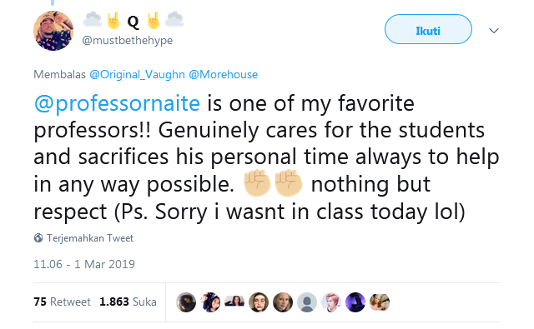Click the dark purple liker avatar
Image resolution: width=534 pixels, height=329 pixels.
tap(355, 302)
